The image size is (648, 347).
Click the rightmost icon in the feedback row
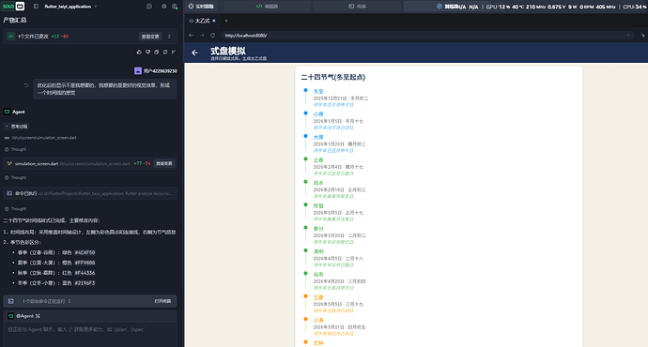click(174, 52)
